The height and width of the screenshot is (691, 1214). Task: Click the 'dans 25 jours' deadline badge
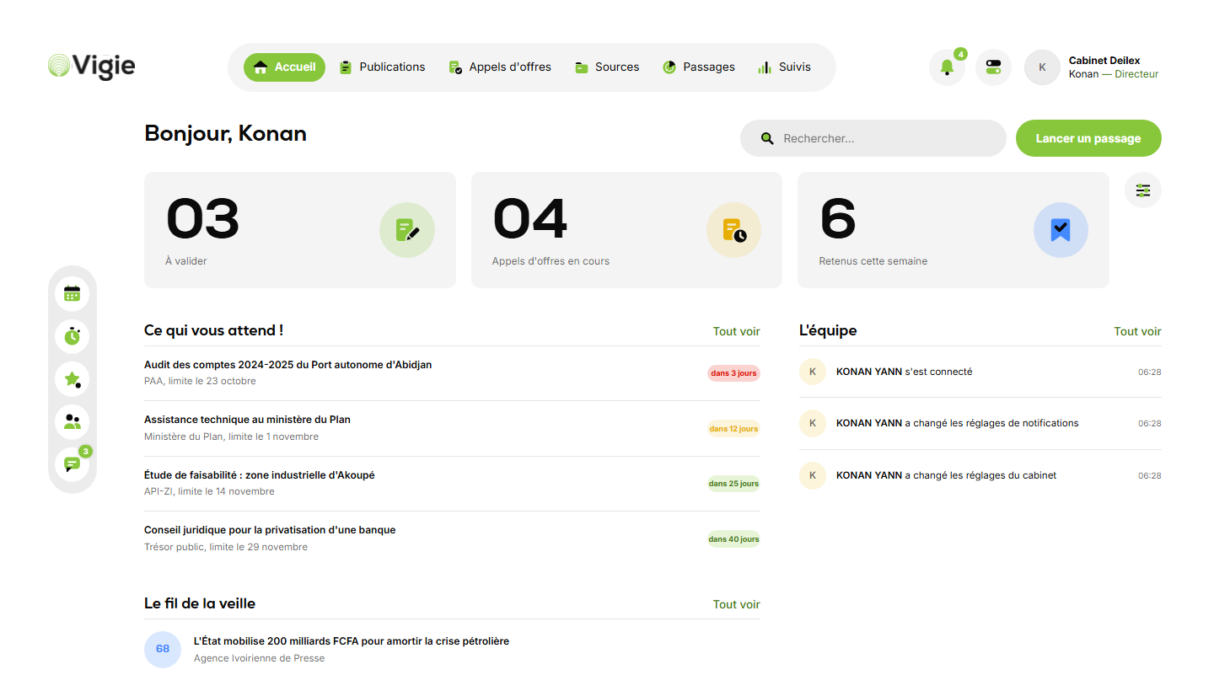tap(733, 484)
